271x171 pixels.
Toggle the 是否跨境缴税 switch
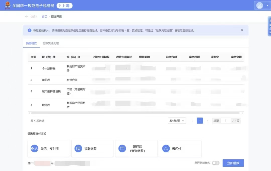tap(216, 163)
